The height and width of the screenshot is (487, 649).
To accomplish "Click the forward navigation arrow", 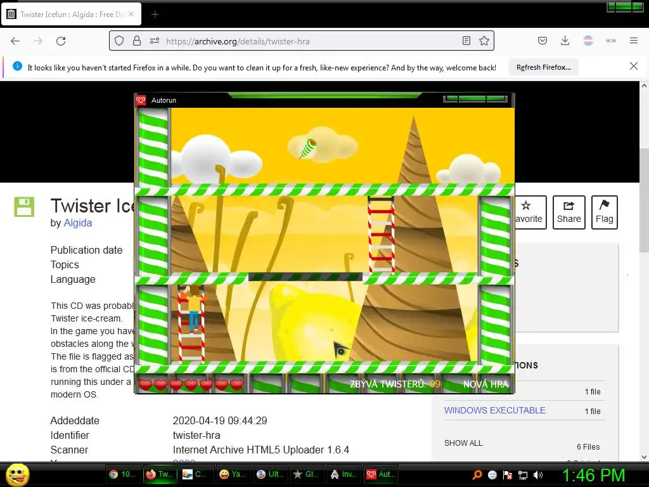I will click(x=38, y=41).
